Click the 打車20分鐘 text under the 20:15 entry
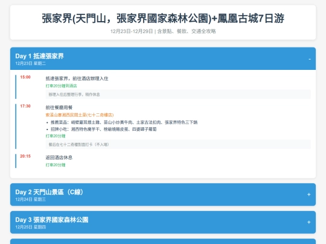The image size is (326, 244). 56,165
